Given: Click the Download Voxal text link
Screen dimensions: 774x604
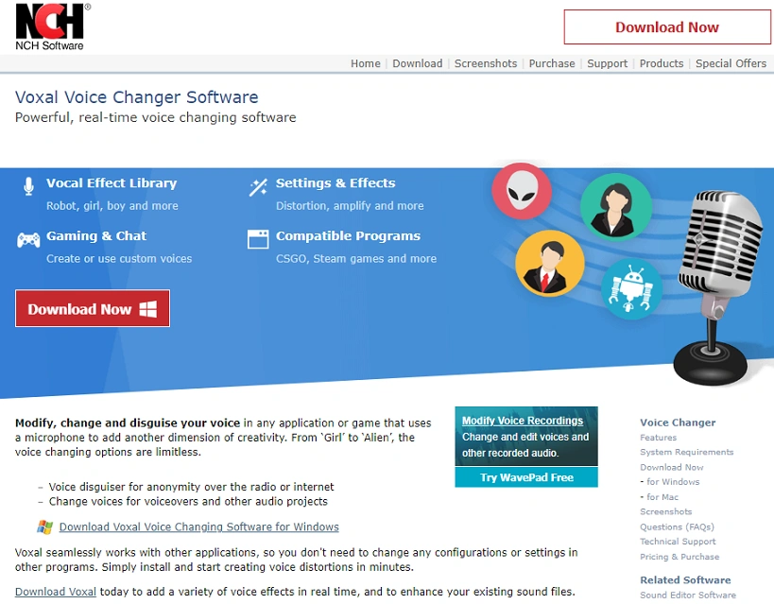Looking at the screenshot, I should 55,592.
